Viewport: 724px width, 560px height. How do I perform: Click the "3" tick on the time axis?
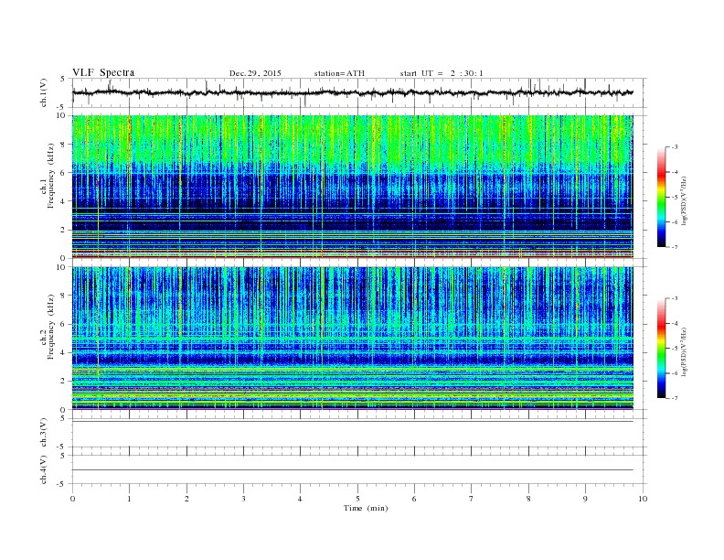tap(243, 499)
